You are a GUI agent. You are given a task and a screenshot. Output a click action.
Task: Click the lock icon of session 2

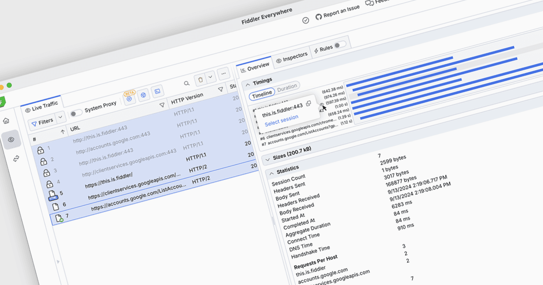43,161
